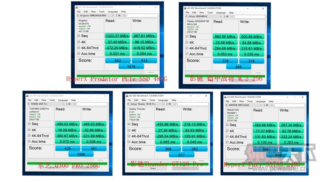Viewport: 324px width, 182px height.
Task: Uncheck Seq test in 447.13 GB Kingston window
Action: click(79, 36)
